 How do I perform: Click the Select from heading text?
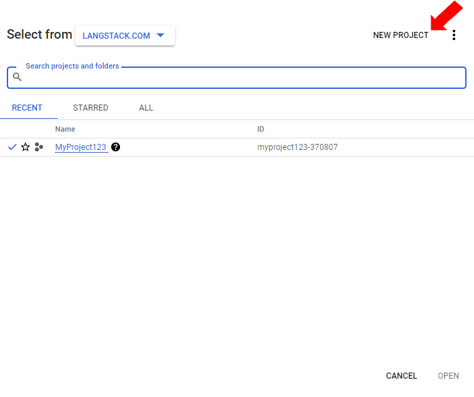coord(39,35)
